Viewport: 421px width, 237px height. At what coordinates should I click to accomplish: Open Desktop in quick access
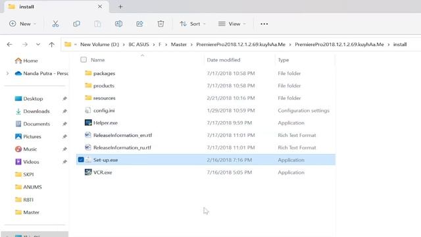pyautogui.click(x=29, y=99)
